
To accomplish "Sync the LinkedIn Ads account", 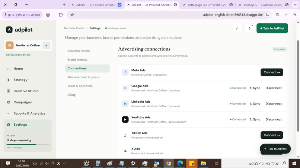I will coord(255,104).
